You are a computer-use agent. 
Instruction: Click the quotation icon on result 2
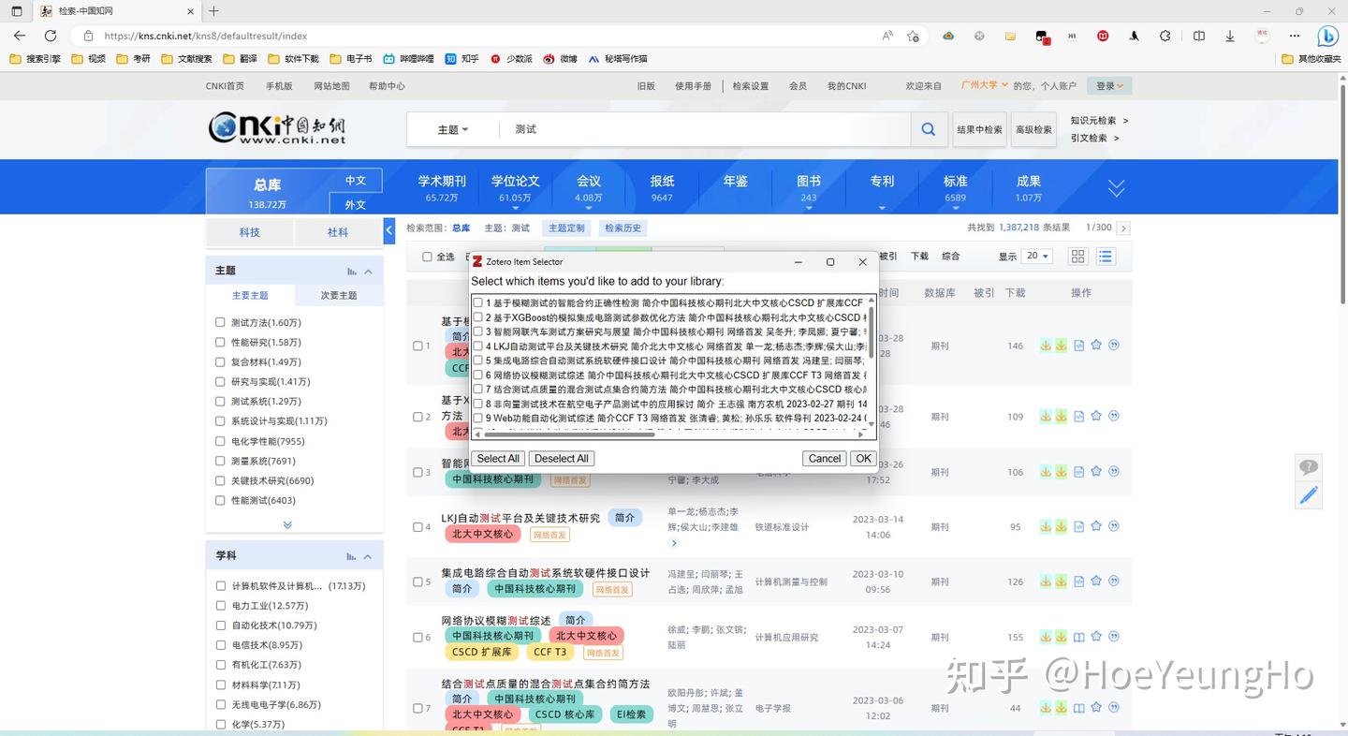[1113, 418]
